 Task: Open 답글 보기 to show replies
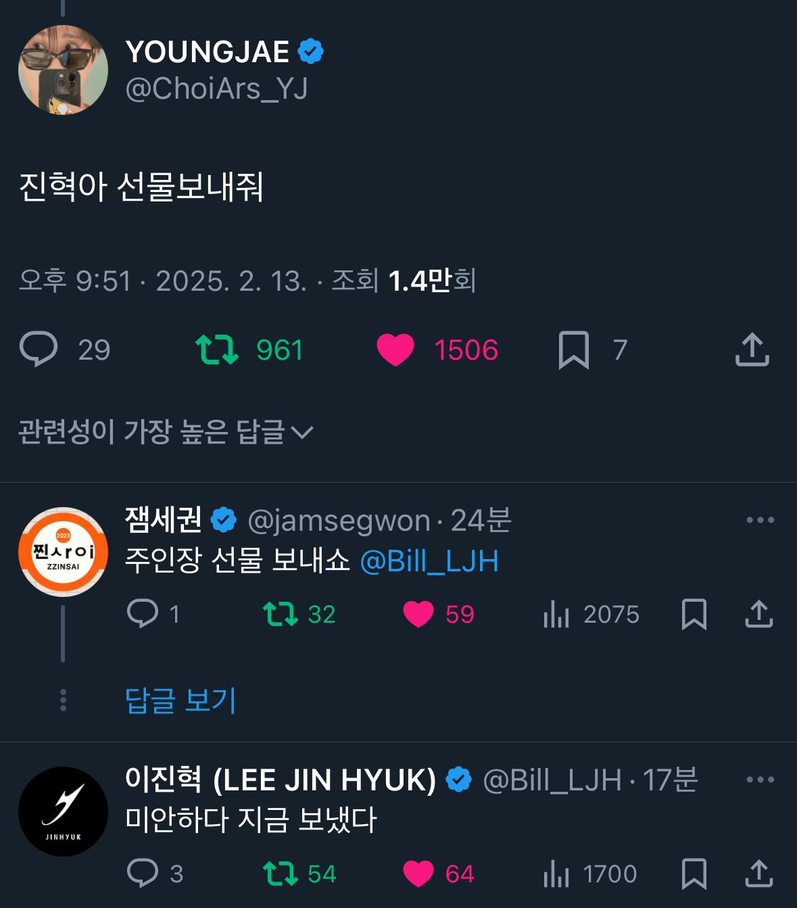pyautogui.click(x=180, y=700)
